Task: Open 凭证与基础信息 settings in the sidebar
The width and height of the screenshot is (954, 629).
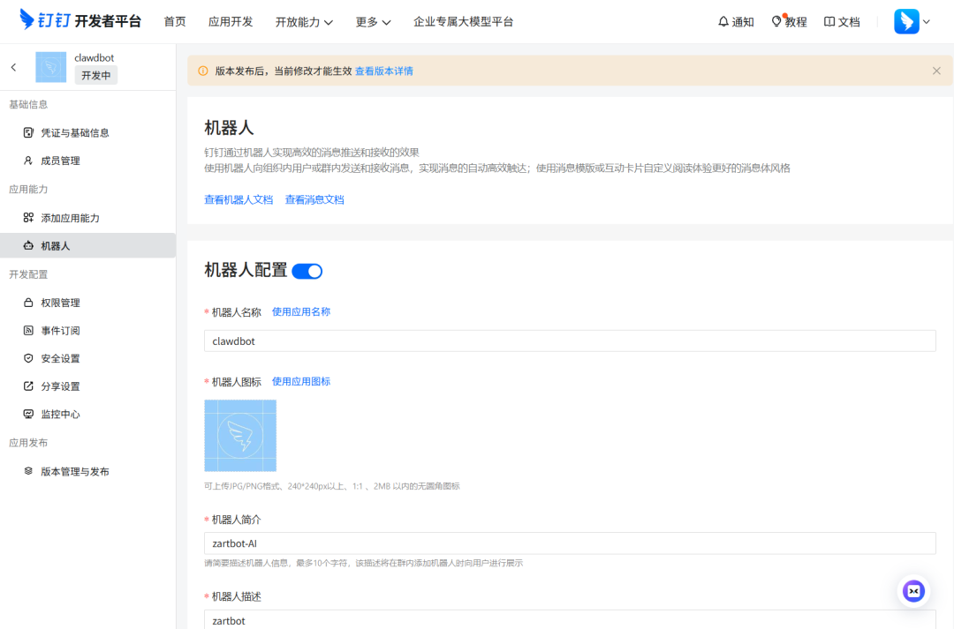Action: [76, 132]
